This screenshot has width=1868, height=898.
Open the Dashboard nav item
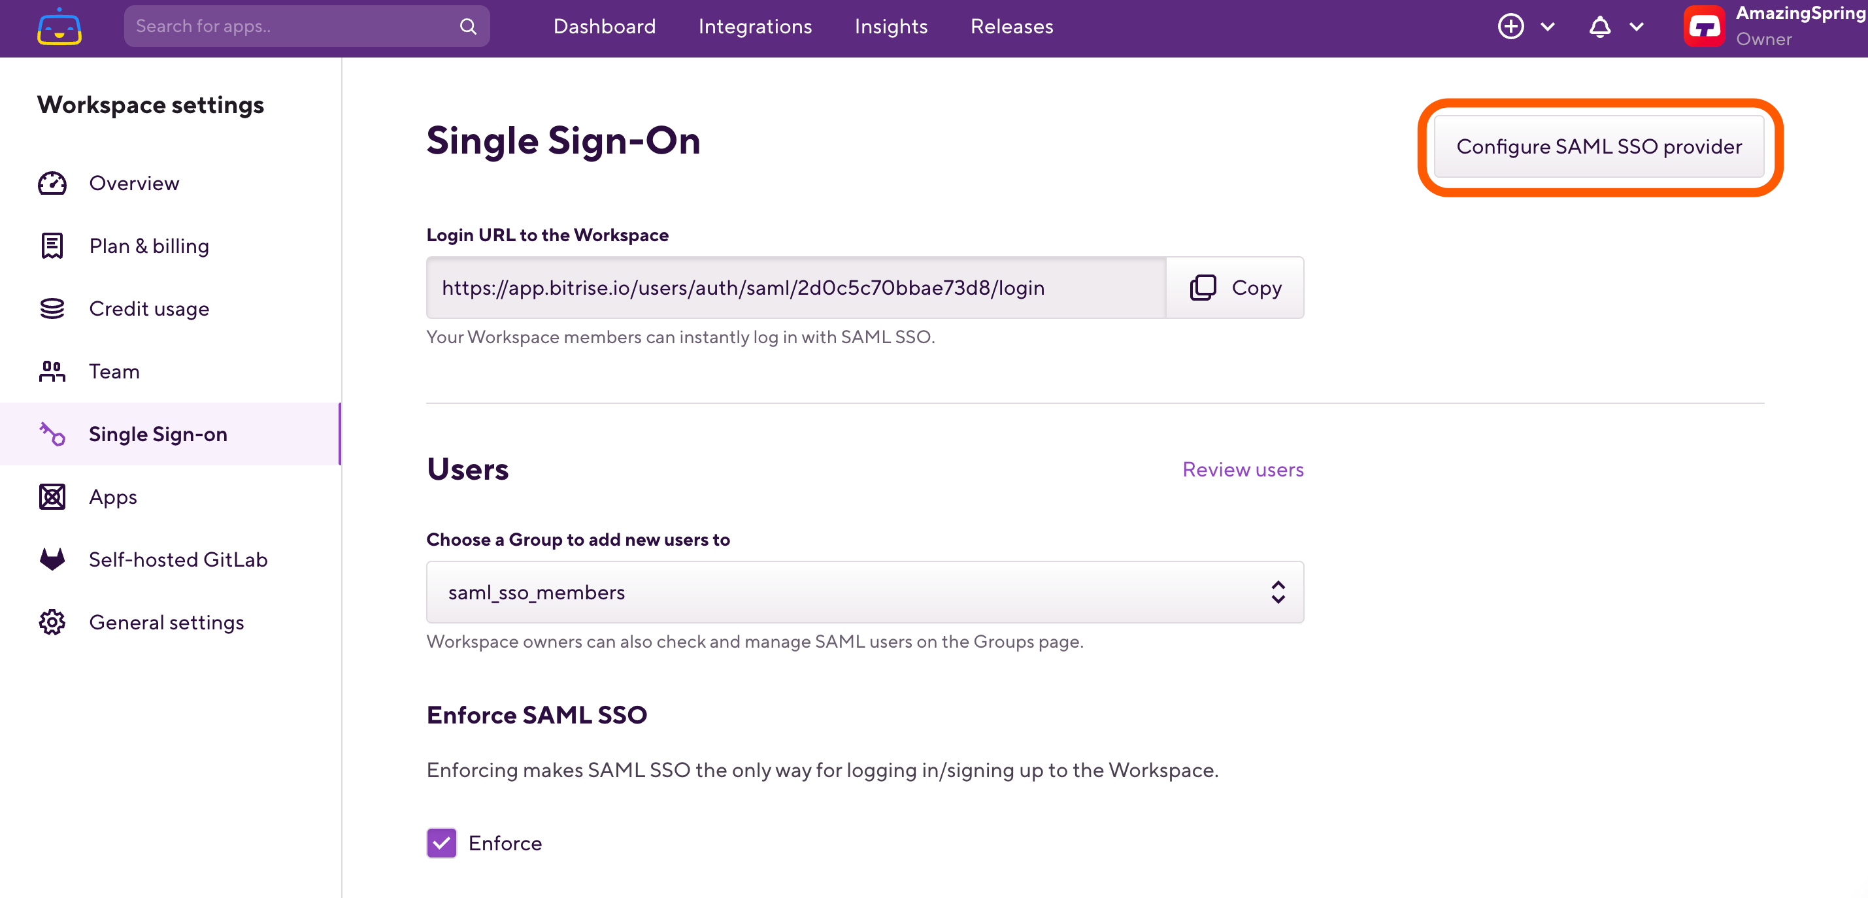605,27
